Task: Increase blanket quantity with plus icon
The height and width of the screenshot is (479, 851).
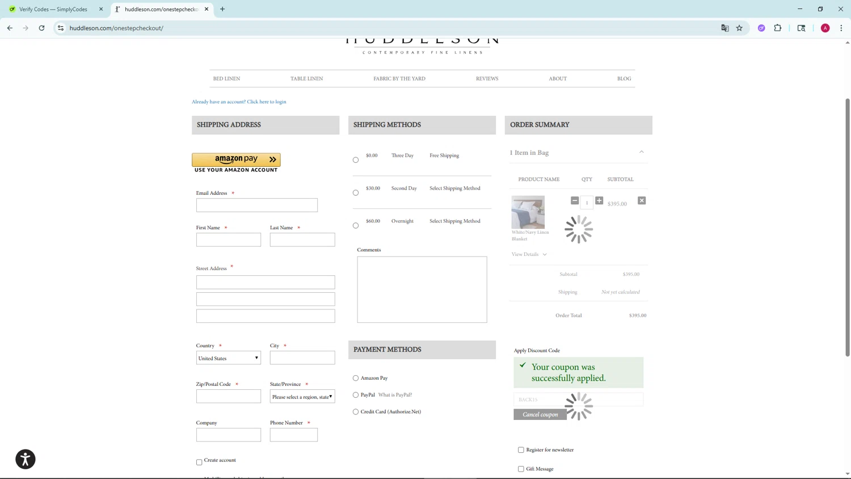Action: 599,200
